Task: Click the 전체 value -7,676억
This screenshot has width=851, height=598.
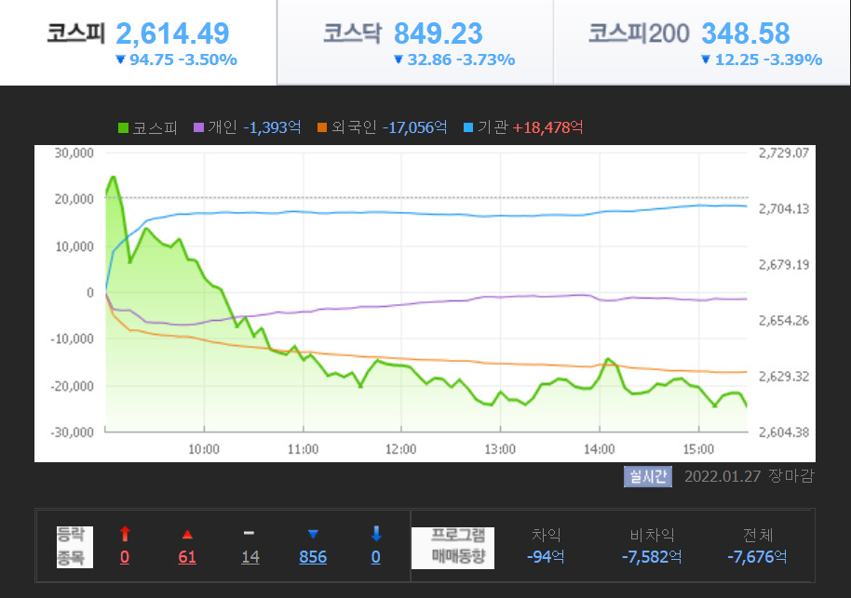Action: tap(757, 557)
